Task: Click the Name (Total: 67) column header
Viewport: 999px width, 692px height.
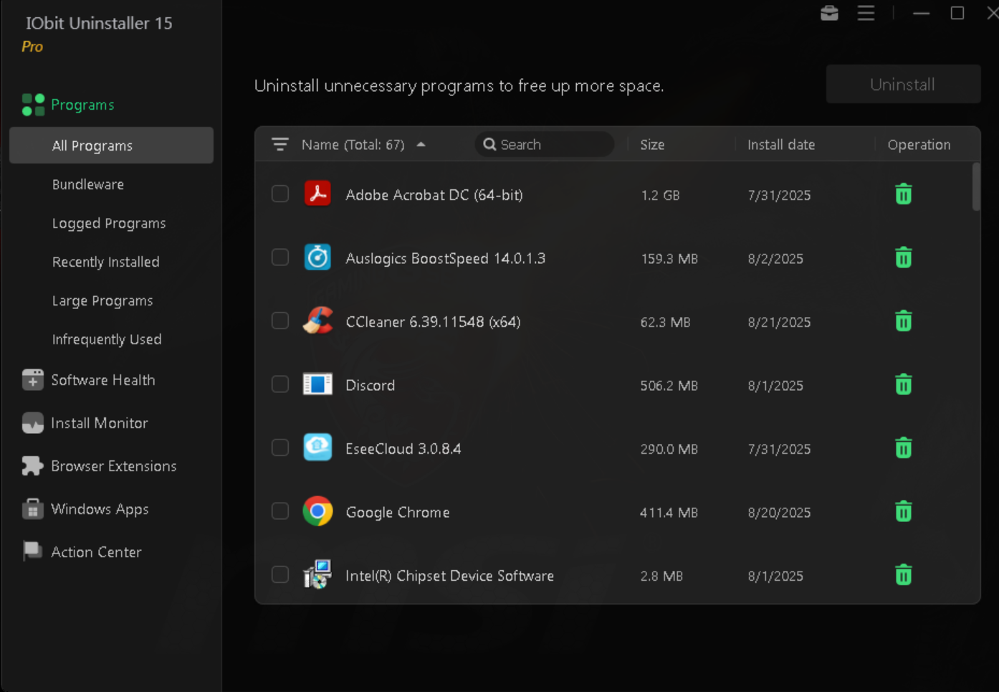Action: pyautogui.click(x=353, y=145)
